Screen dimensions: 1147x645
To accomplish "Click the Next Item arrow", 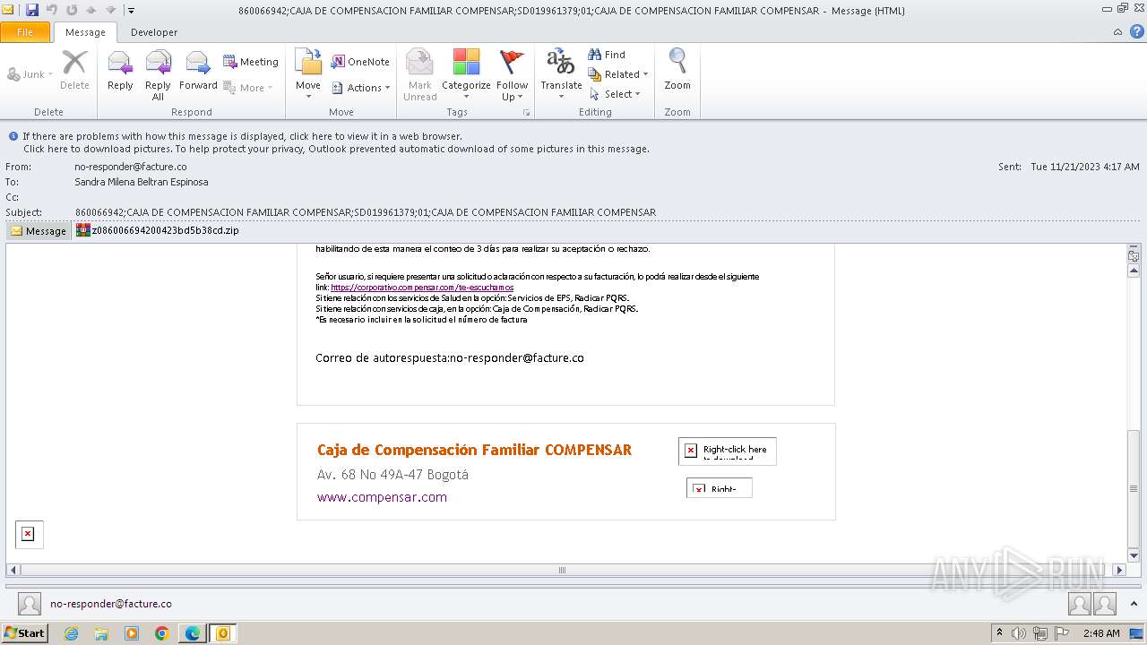I will point(110,10).
